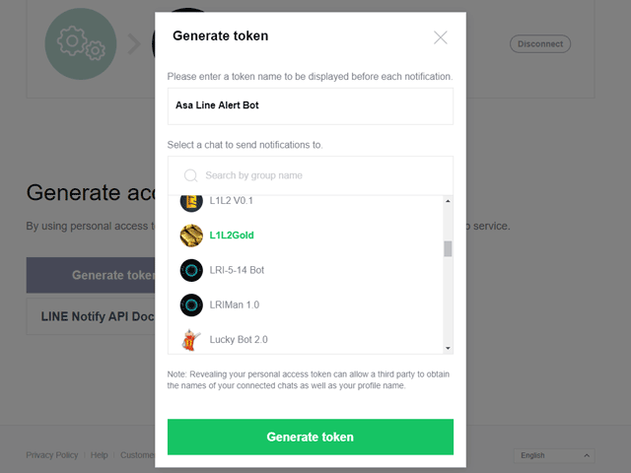631x473 pixels.
Task: Click the magnifier search icon
Action: tap(190, 175)
